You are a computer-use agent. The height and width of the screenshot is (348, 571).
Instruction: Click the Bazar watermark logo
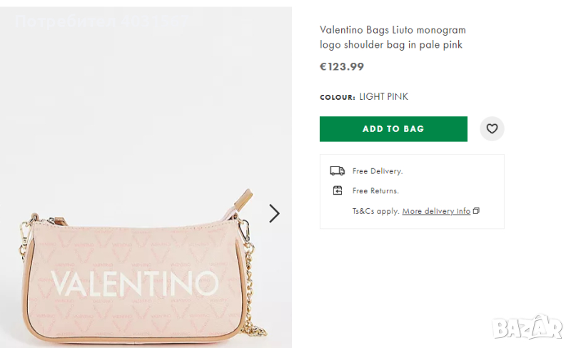tap(527, 327)
